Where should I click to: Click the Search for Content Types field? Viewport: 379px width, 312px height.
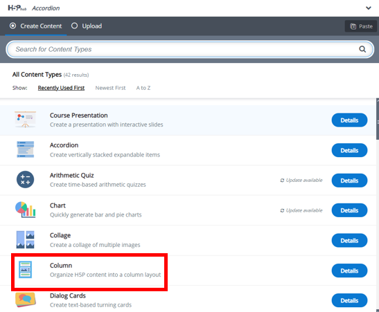(190, 49)
